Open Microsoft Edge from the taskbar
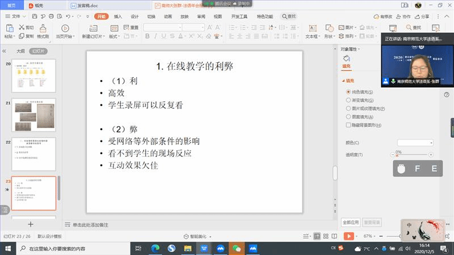Image resolution: width=454 pixels, height=255 pixels. (x=155, y=248)
